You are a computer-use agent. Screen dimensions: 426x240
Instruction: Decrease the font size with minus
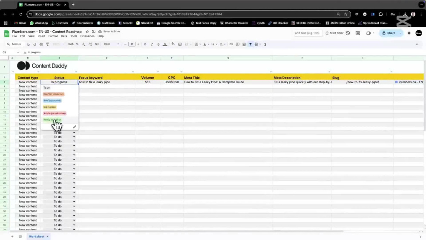pyautogui.click(x=125, y=44)
